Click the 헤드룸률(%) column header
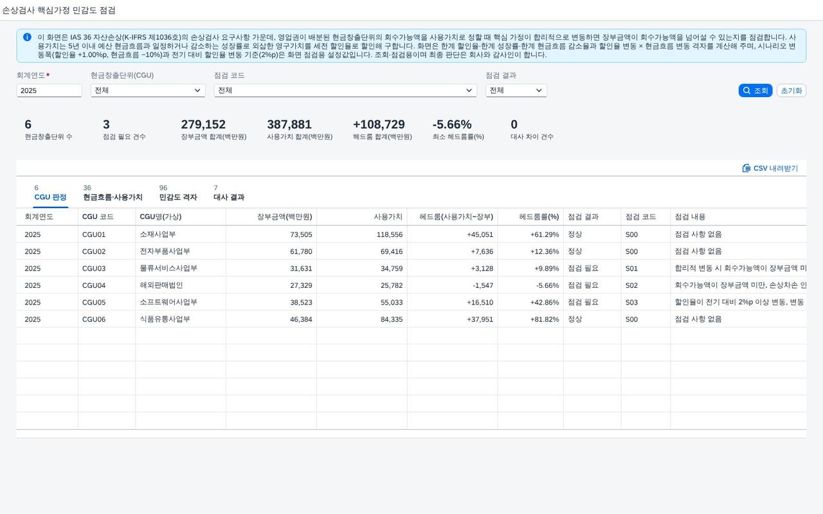Image resolution: width=823 pixels, height=514 pixels. click(x=530, y=217)
